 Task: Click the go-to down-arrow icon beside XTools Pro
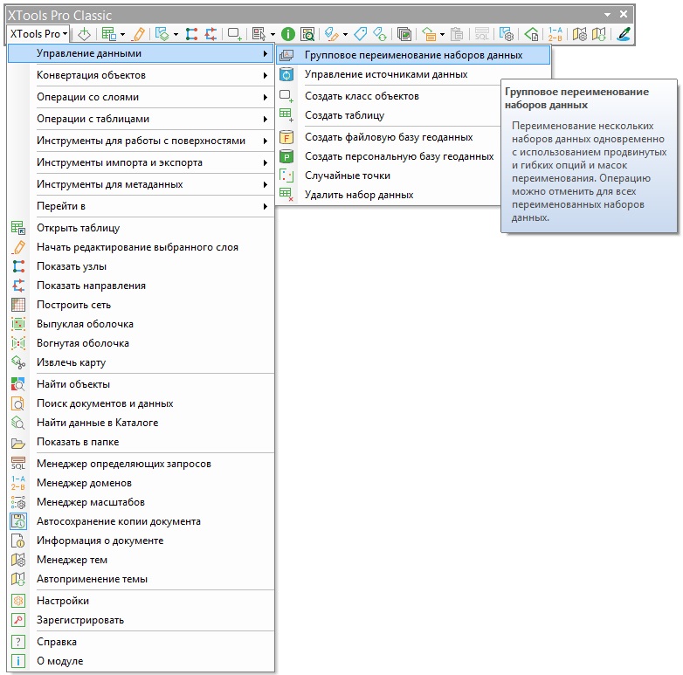[84, 33]
